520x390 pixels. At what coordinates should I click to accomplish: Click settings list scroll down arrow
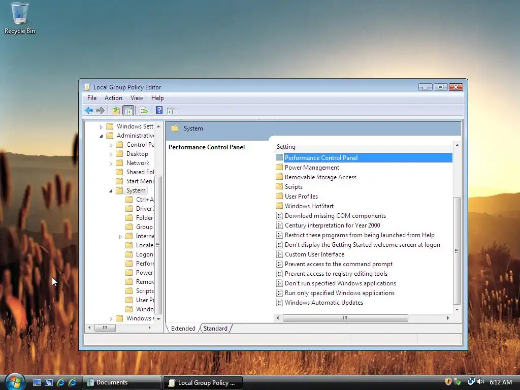tap(457, 309)
